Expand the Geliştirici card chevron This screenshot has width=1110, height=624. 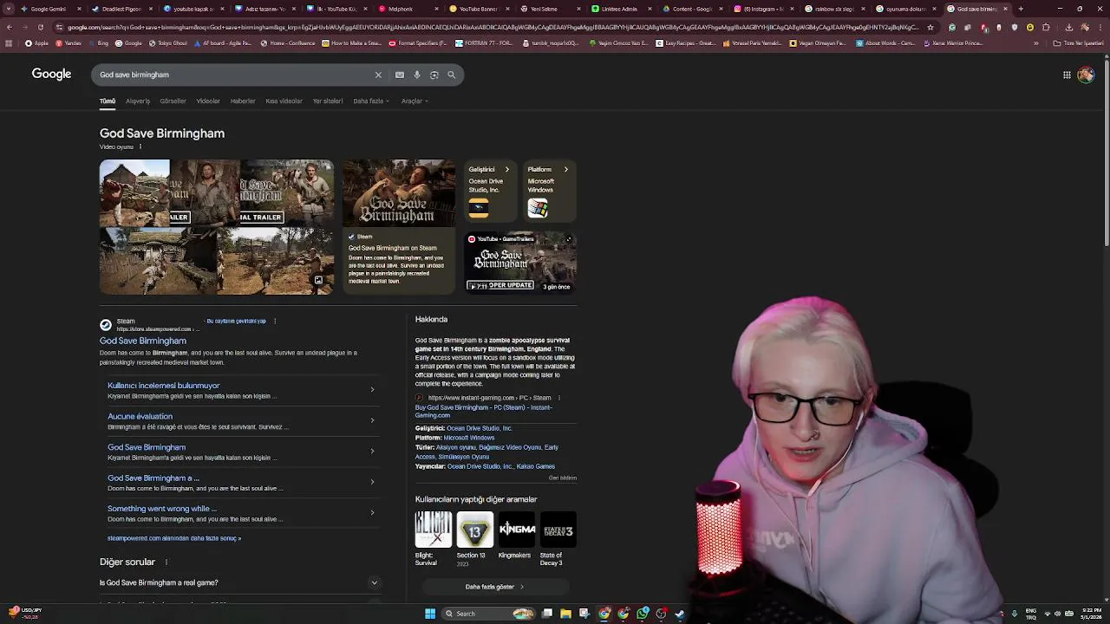507,170
